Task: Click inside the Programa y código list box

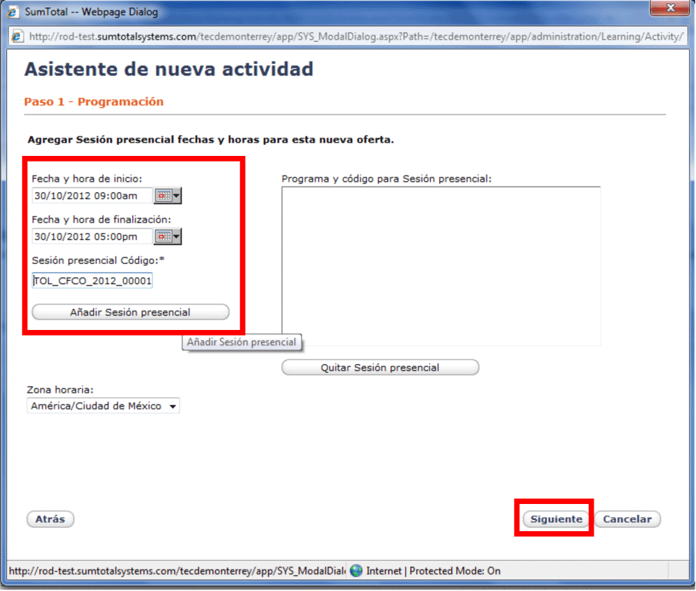Action: pos(441,267)
